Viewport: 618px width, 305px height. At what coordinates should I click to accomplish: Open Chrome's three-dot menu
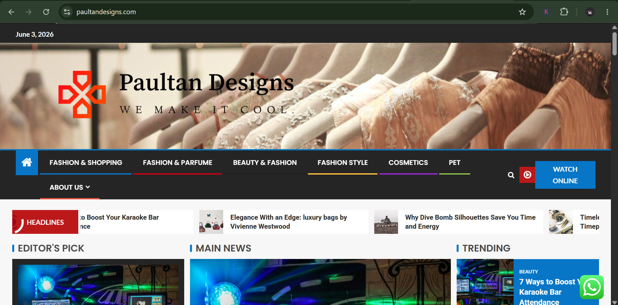pos(607,12)
